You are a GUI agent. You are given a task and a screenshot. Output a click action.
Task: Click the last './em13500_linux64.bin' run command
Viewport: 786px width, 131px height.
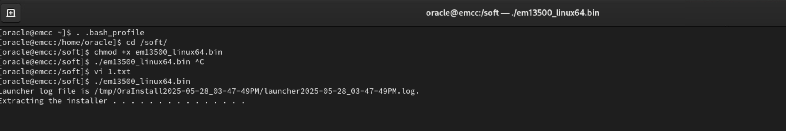click(x=142, y=81)
